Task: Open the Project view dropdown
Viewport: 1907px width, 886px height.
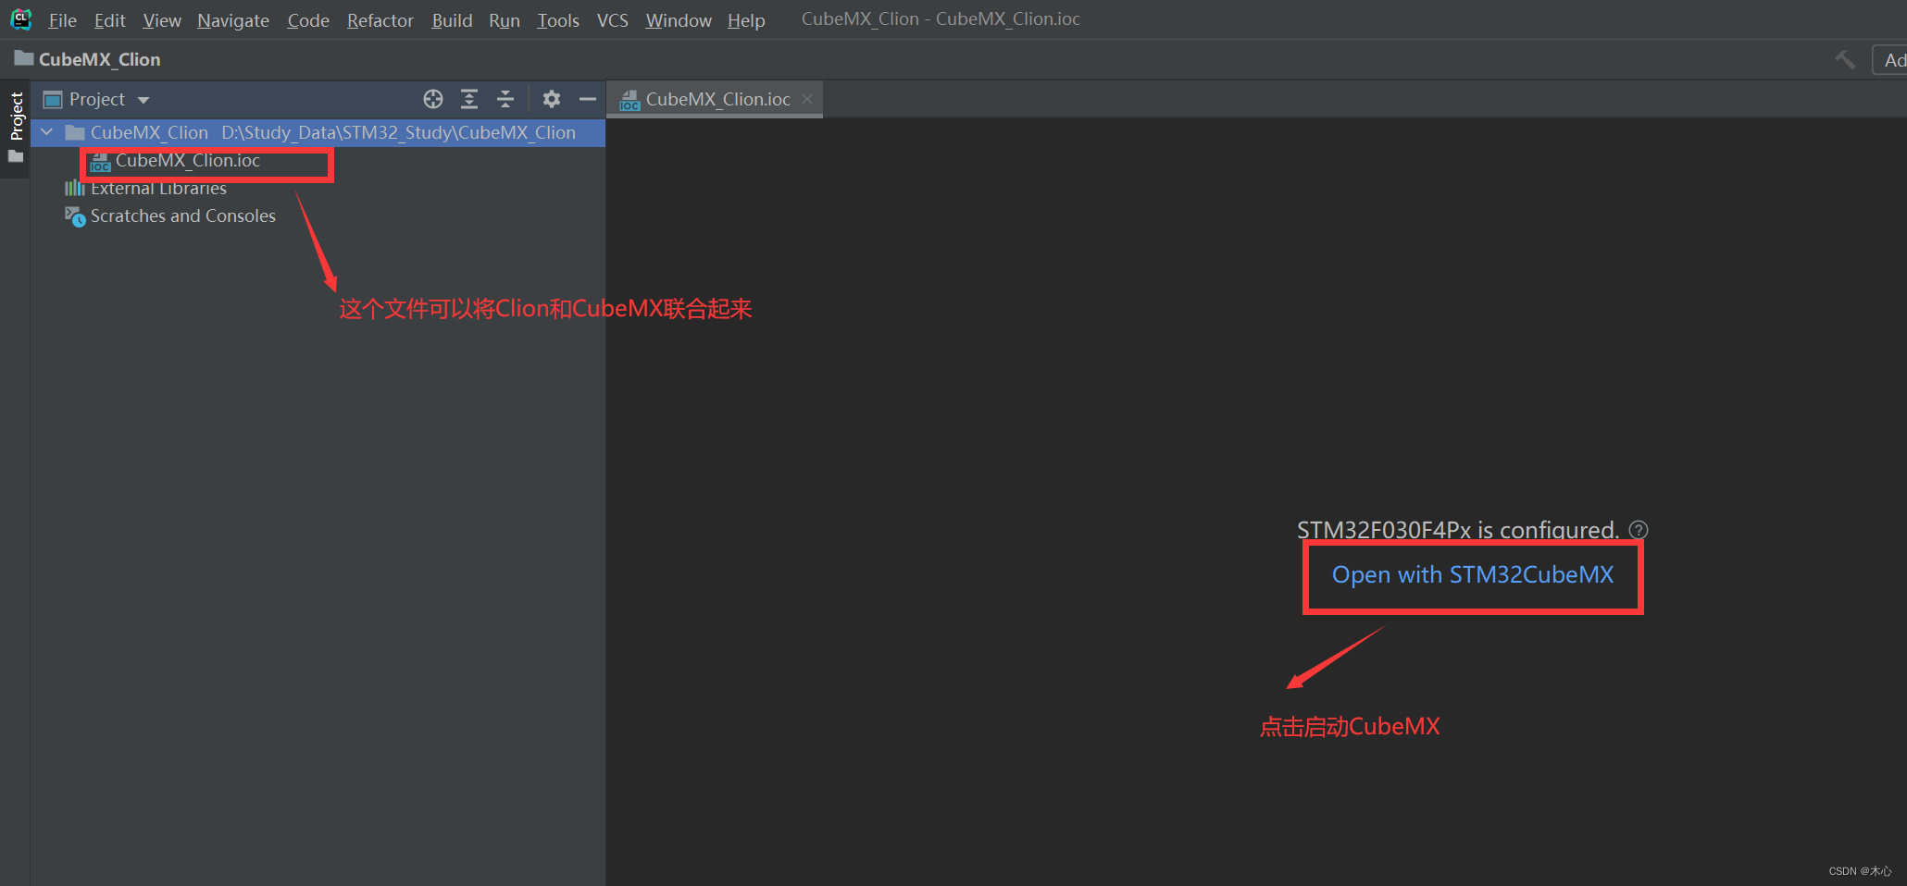Action: pyautogui.click(x=96, y=99)
